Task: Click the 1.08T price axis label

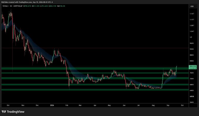Action: coord(192,26)
